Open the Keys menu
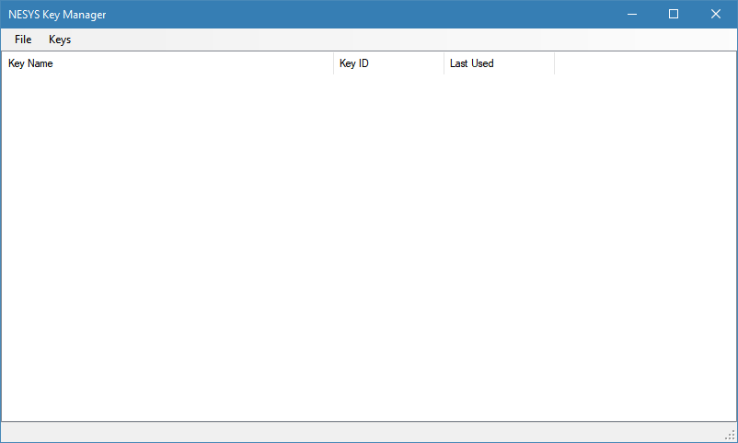Viewport: 738px width, 443px height. tap(60, 40)
